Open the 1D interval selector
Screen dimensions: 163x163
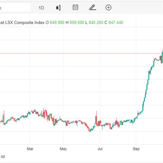41,8
